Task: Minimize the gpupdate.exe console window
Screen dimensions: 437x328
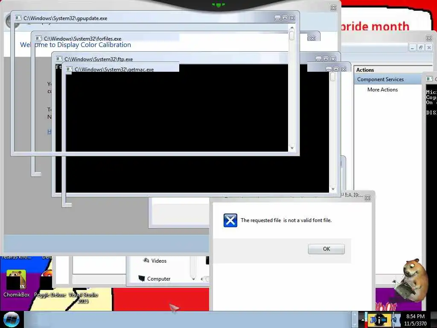Action: point(277,18)
